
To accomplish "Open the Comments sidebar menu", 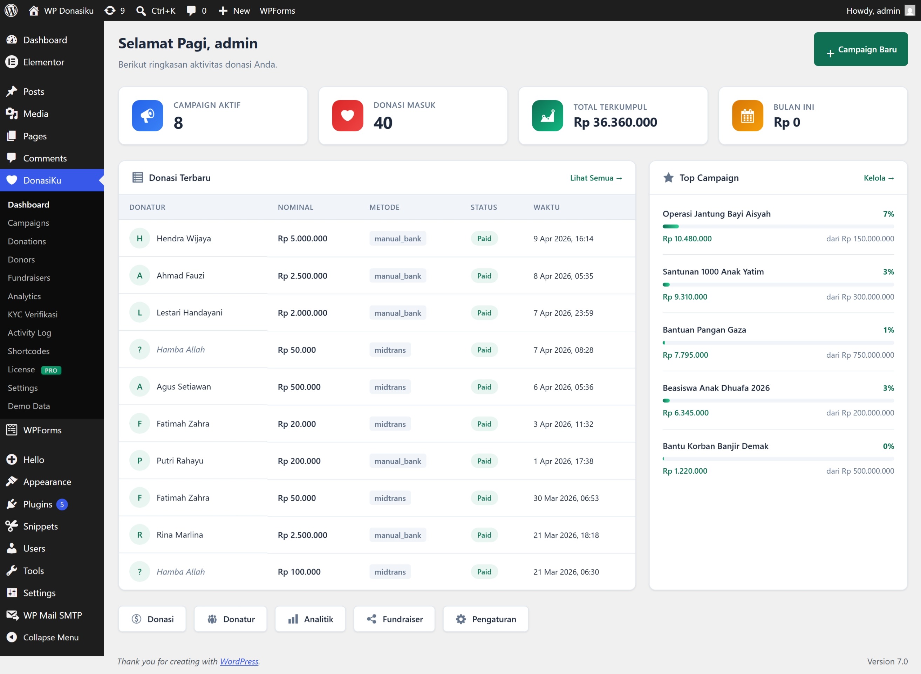I will [x=52, y=158].
